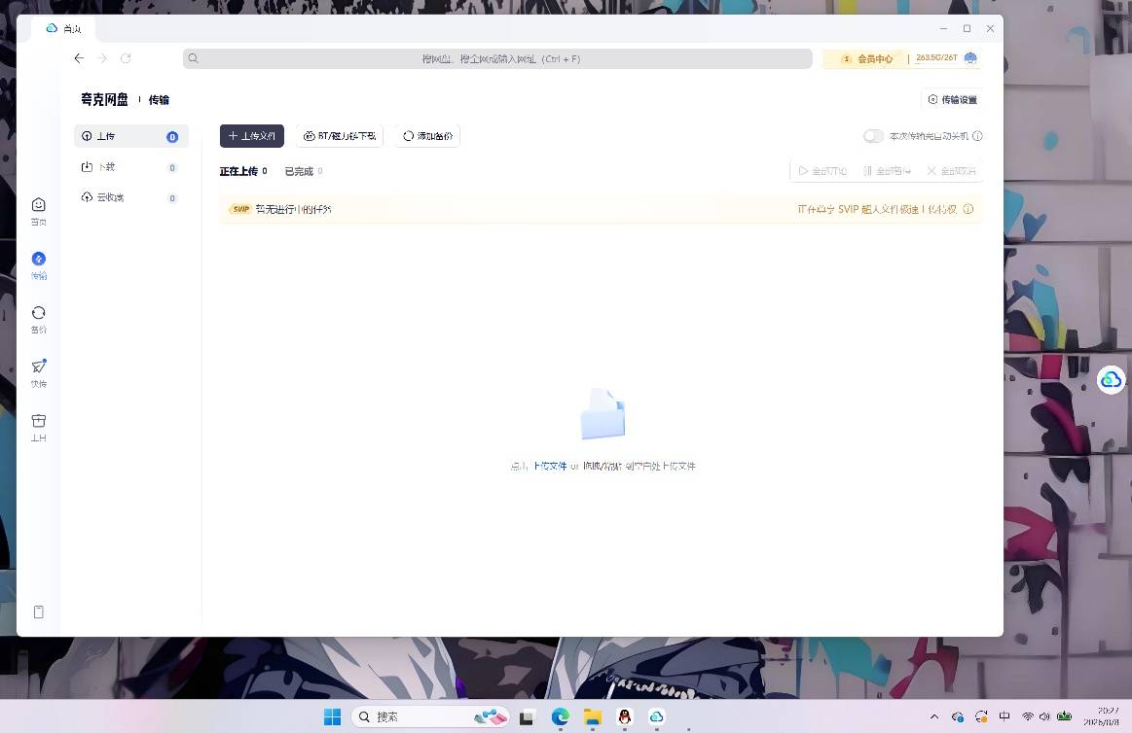This screenshot has width=1132, height=733.
Task: Select the 传输 transfer icon in left rail
Action: click(x=39, y=259)
